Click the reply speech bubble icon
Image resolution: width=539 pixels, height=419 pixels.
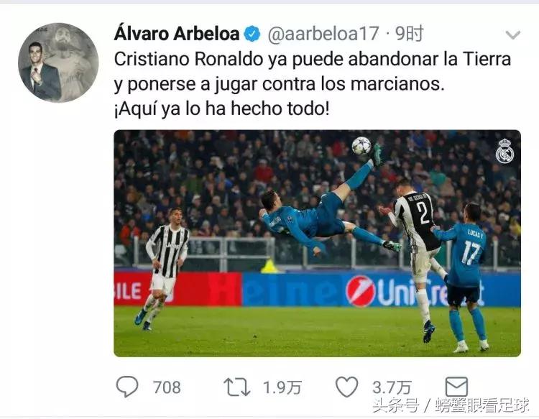127,387
